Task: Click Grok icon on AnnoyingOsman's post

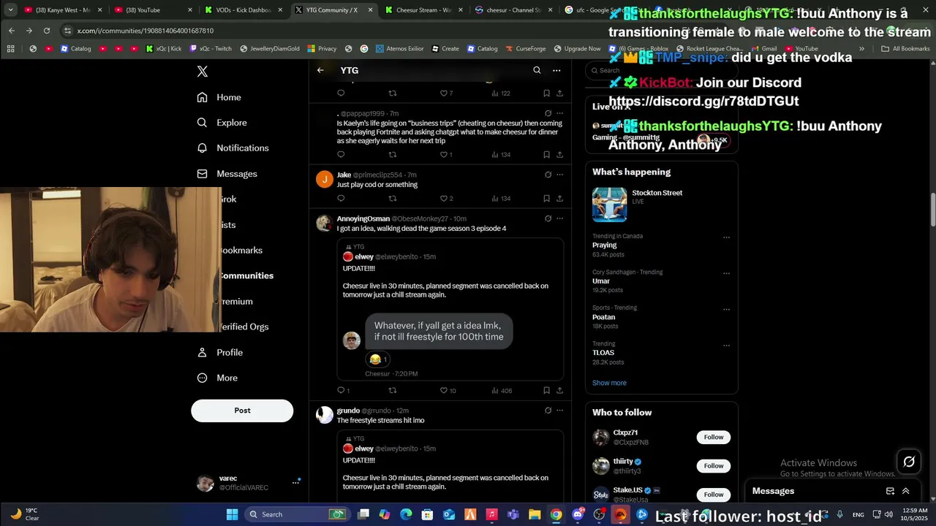Action: click(548, 218)
